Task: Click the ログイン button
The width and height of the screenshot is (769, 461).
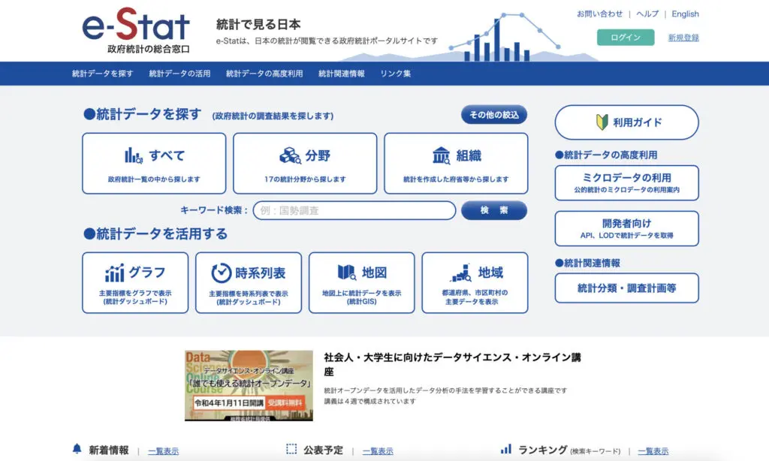Action: pos(626,38)
